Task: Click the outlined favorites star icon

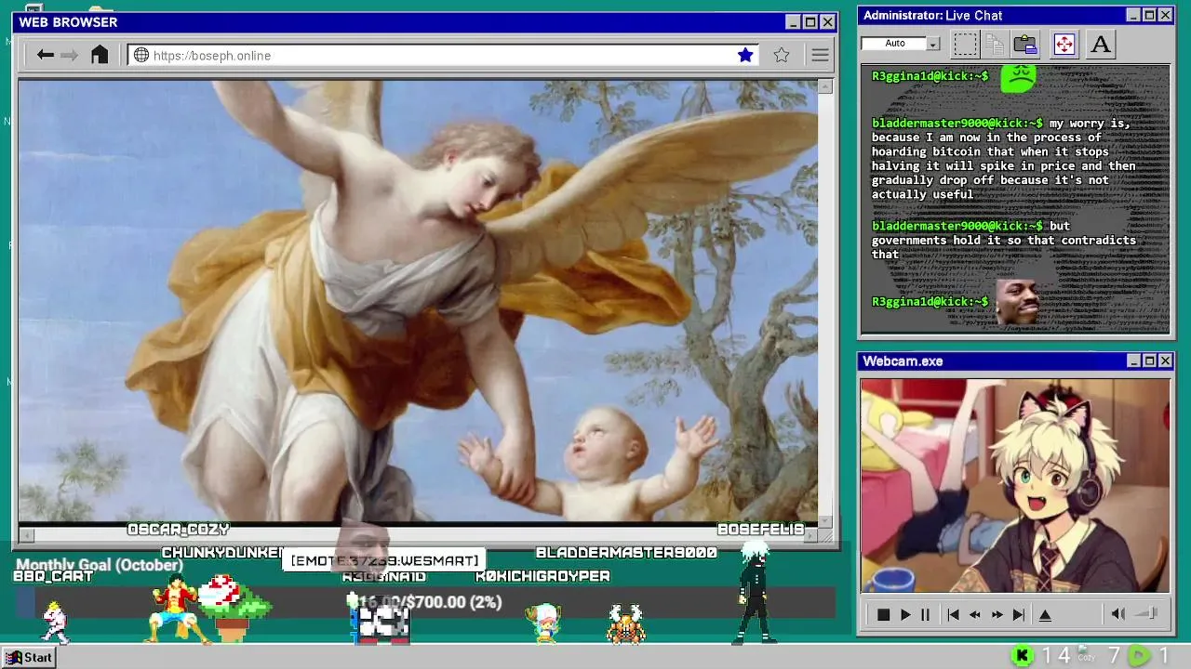Action: (x=782, y=55)
